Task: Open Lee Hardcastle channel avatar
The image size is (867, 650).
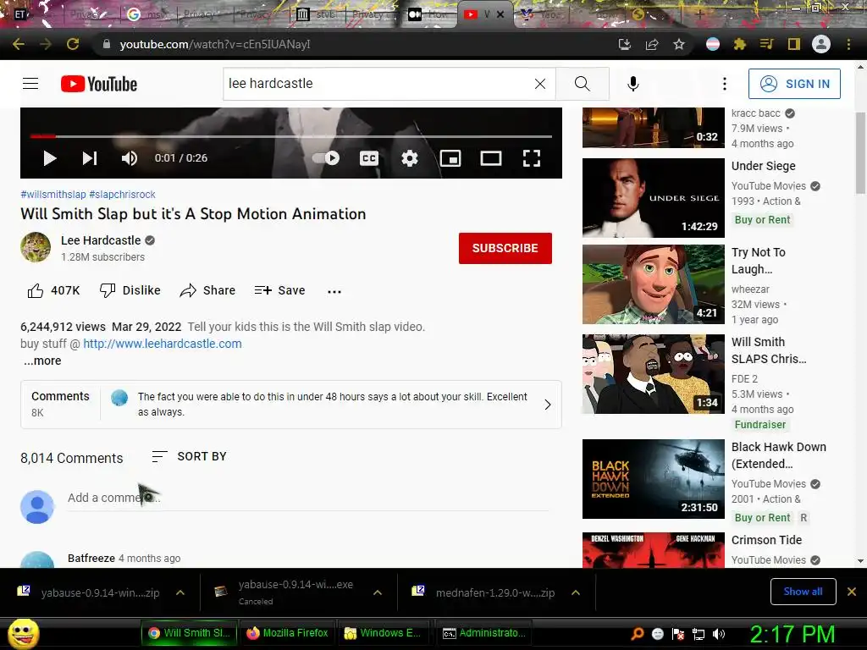Action: tap(36, 247)
